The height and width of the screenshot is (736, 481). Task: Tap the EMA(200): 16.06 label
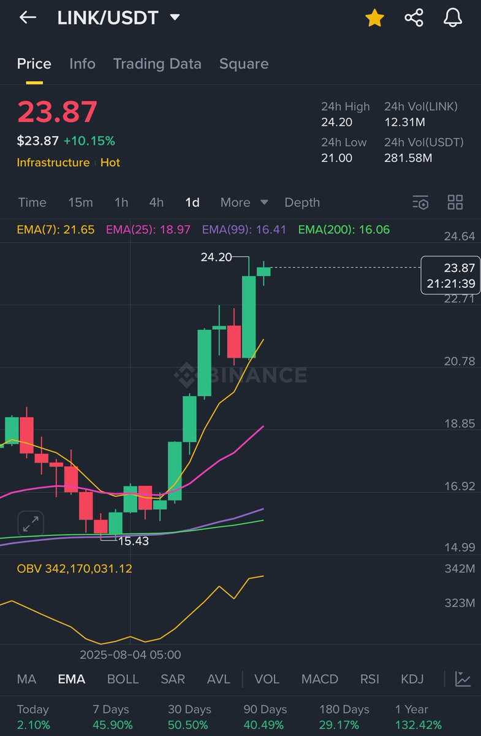(x=344, y=230)
